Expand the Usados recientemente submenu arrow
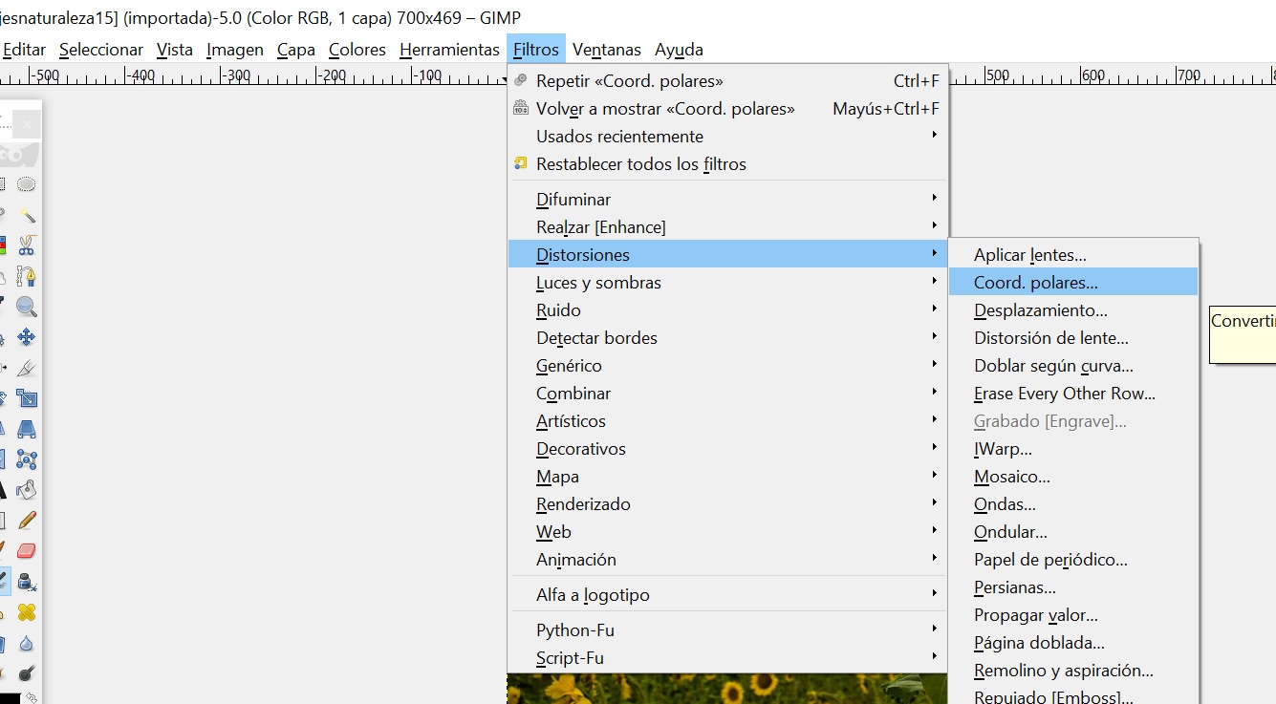This screenshot has width=1276, height=704. (x=934, y=136)
